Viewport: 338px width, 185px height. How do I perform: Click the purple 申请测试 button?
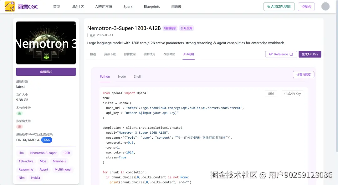click(x=46, y=72)
